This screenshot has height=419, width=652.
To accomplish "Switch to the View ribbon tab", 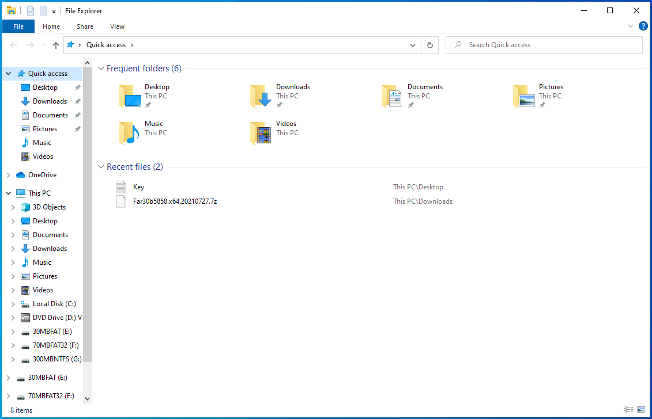I will point(117,26).
